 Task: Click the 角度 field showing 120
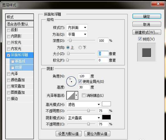pos(84,76)
